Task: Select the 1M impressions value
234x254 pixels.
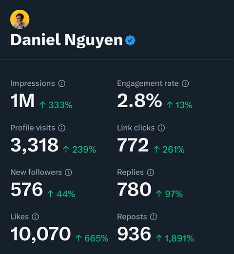Action: [x=22, y=100]
